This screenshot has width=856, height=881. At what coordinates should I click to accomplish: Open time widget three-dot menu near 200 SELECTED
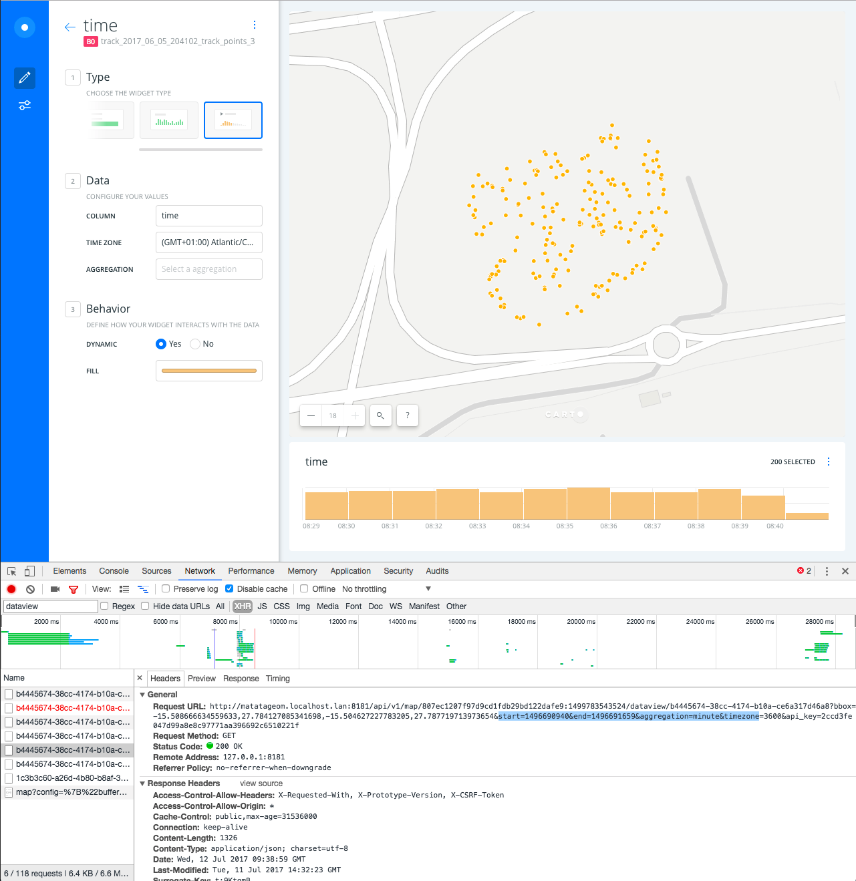click(829, 462)
